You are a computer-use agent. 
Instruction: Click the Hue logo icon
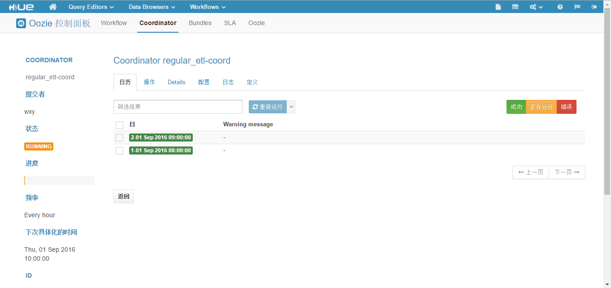21,7
